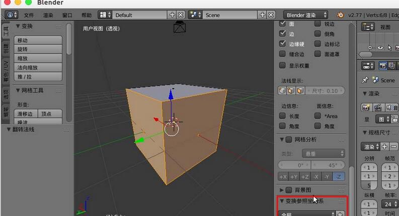The image size is (399, 216).
Task: Collapse the 网格分析 panel triangle
Action: tap(282, 139)
